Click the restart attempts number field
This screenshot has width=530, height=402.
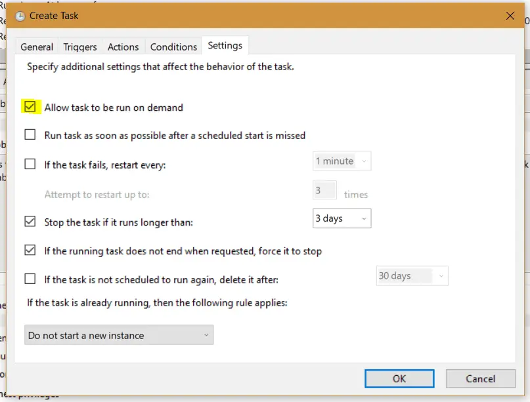click(324, 191)
